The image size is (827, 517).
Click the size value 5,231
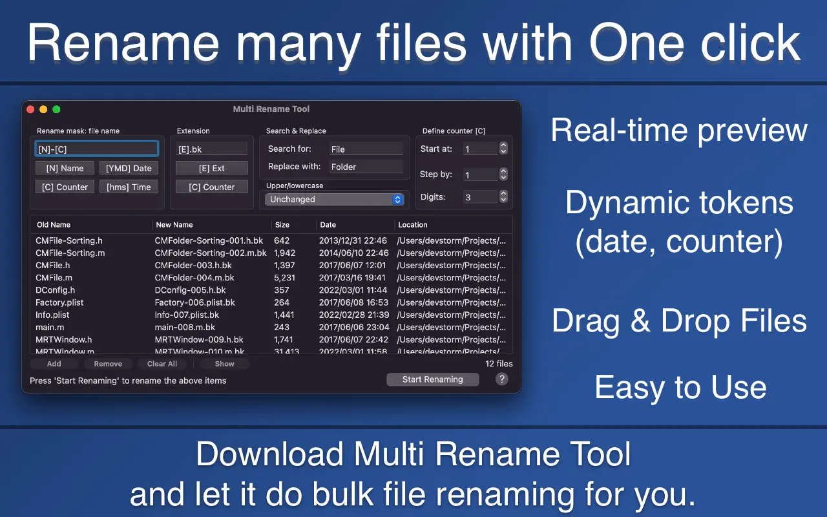click(284, 277)
